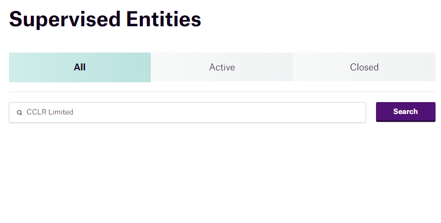Viewport: 441px width, 223px height.
Task: Click the Supervised Entities heading
Action: [x=105, y=19]
